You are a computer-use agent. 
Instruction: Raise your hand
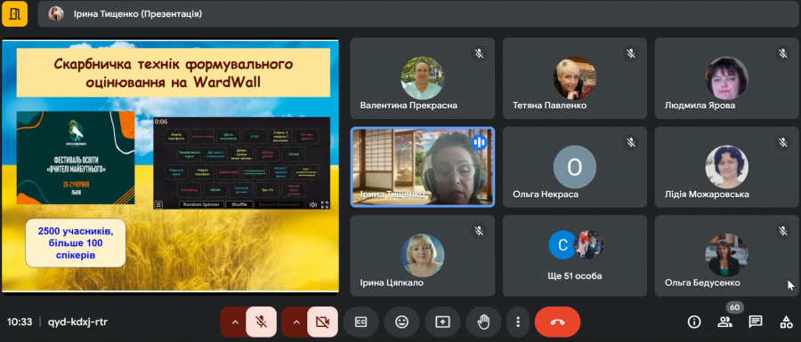pyautogui.click(x=482, y=322)
